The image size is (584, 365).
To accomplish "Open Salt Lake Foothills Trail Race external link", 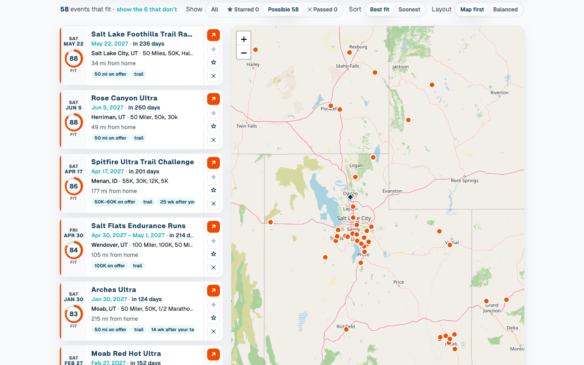I will (214, 35).
